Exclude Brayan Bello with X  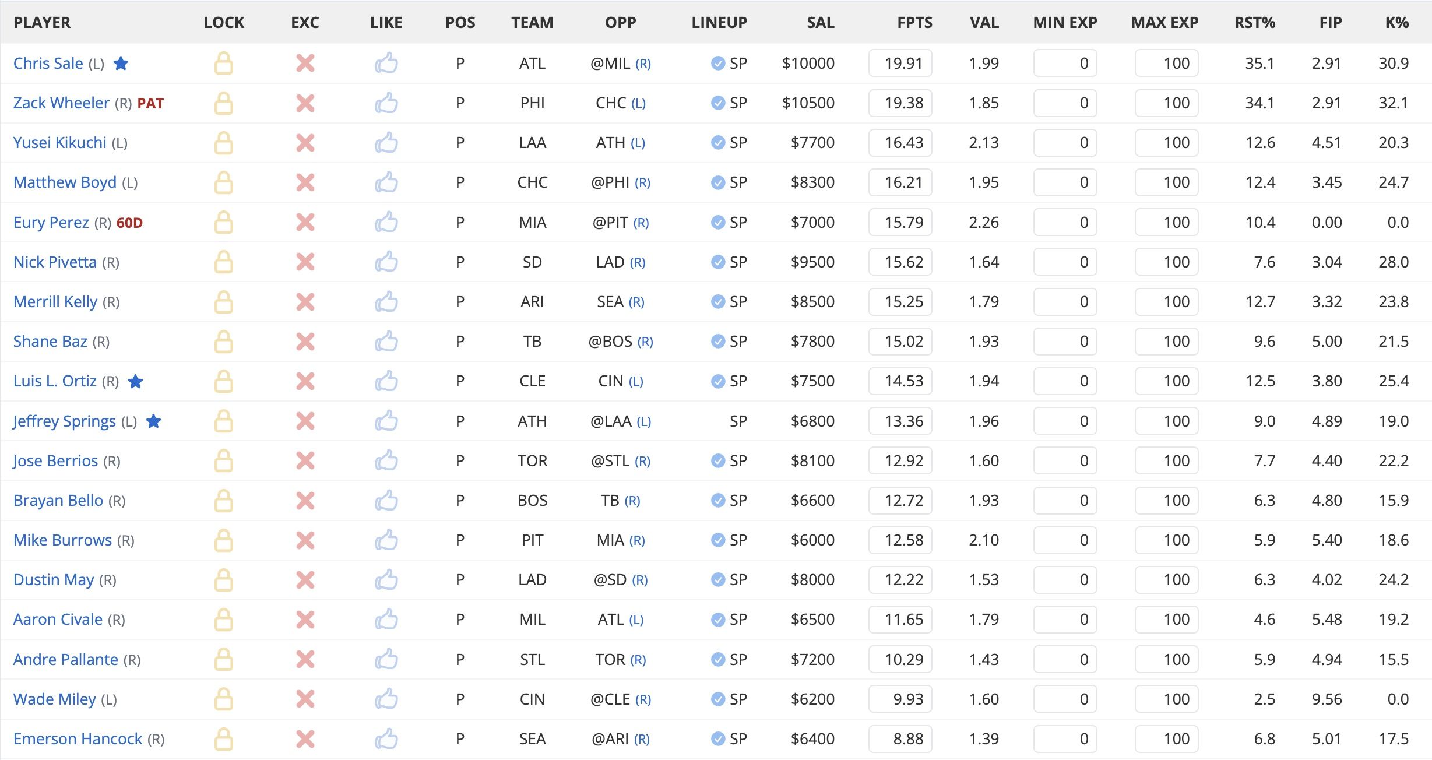[305, 501]
